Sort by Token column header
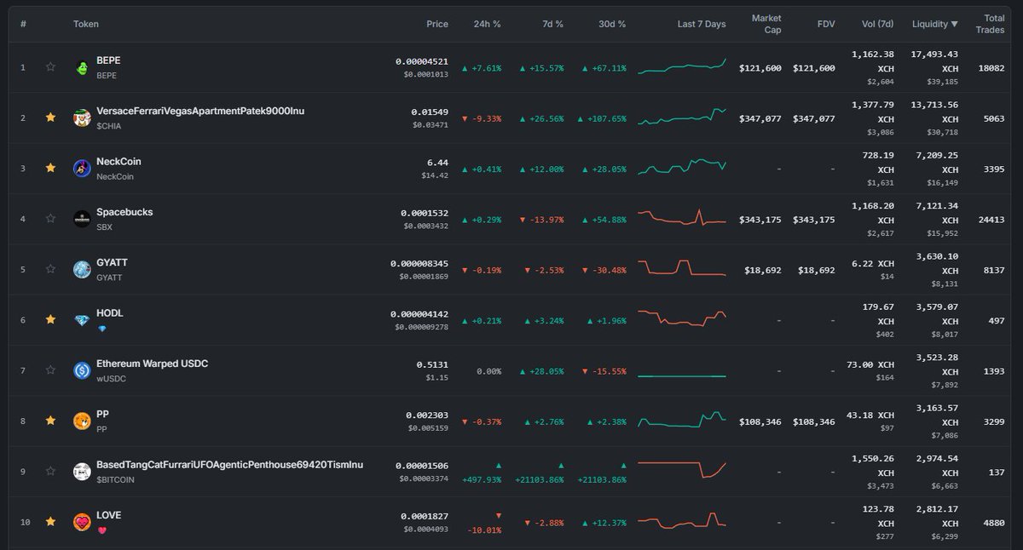This screenshot has width=1023, height=550. click(x=86, y=24)
